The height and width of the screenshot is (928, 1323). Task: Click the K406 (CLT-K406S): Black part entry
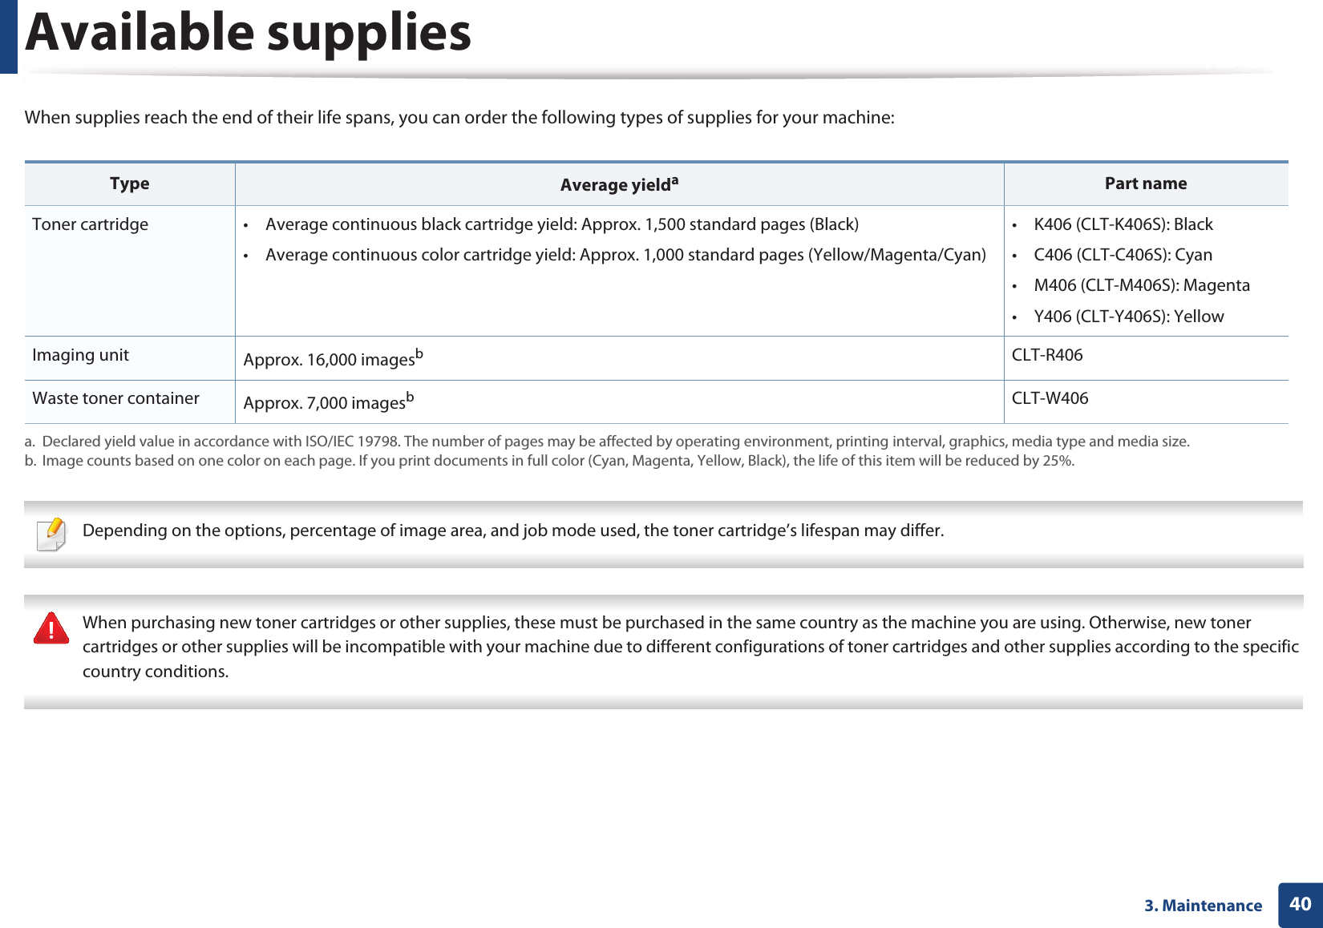point(1123,224)
